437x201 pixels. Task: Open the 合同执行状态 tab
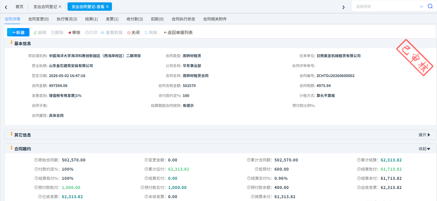coord(183,19)
